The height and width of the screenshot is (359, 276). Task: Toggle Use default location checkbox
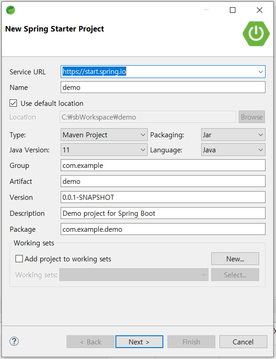[x=13, y=103]
